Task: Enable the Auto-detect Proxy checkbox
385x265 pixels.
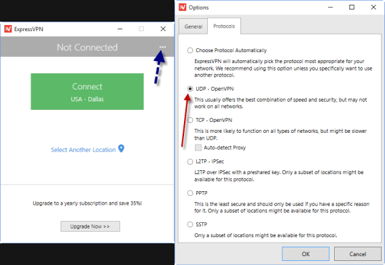Action: (198, 148)
